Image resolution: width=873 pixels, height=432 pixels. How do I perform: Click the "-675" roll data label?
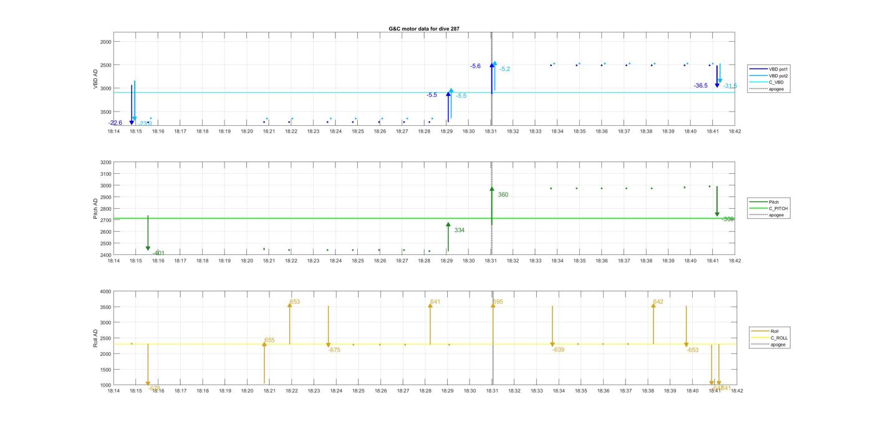[334, 350]
